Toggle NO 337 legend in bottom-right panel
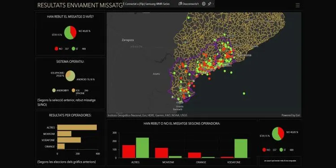Screen dimensions: 336x168 pyautogui.click(x=269, y=150)
